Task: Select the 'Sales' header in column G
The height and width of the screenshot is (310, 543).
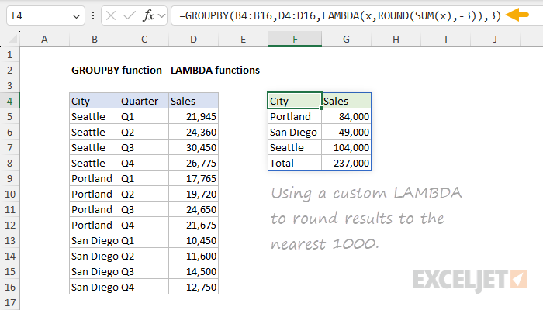Action: point(347,101)
